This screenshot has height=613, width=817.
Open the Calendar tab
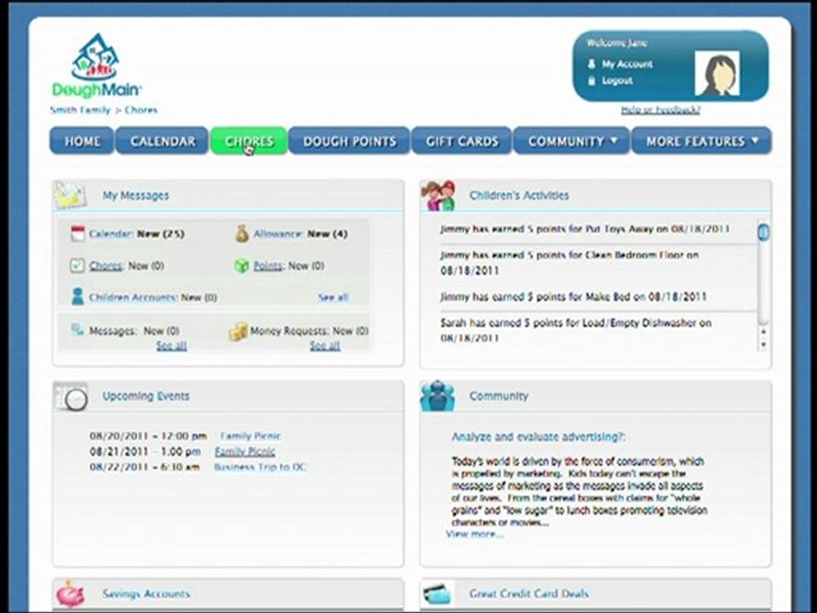pyautogui.click(x=162, y=140)
